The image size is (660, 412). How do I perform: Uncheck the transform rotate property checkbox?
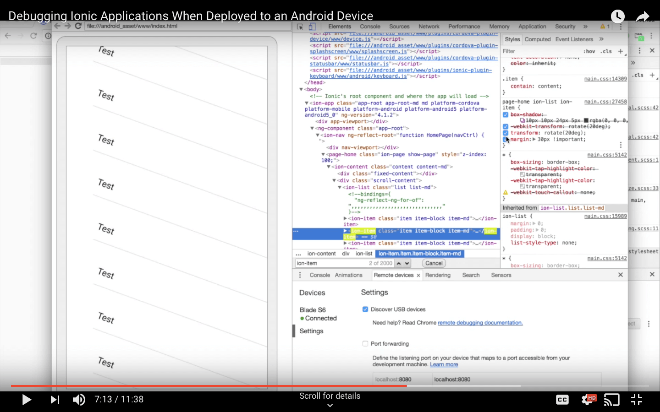point(506,133)
